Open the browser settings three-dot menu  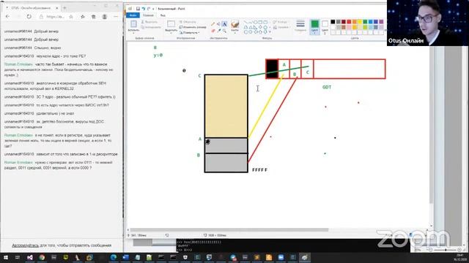[116, 17]
